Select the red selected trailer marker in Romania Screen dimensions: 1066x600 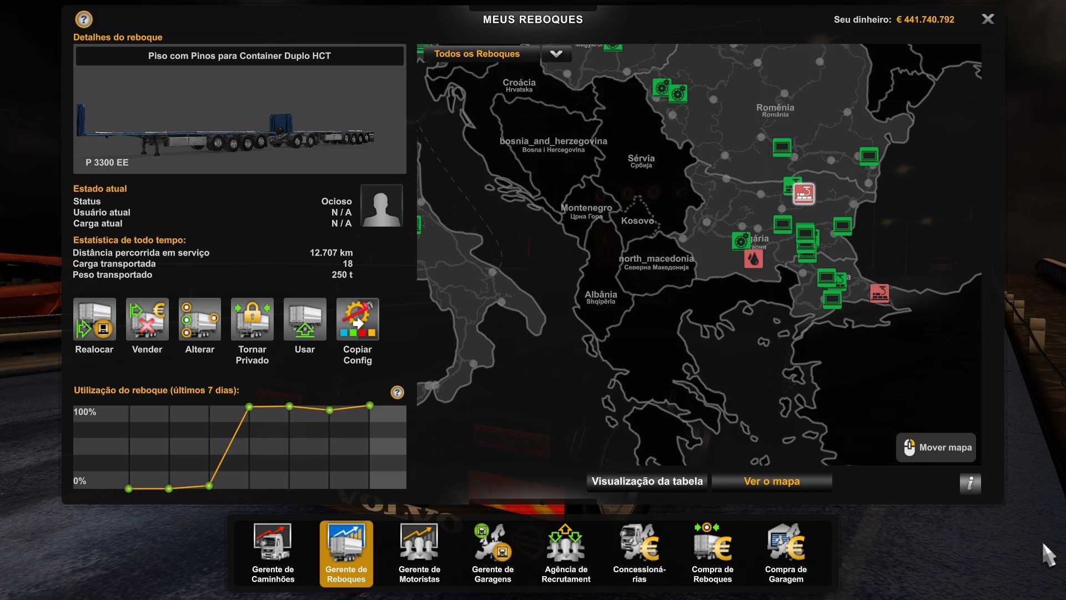click(803, 194)
